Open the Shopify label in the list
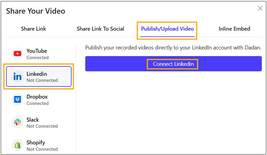Viewport: 267px width, 155px height. click(x=36, y=143)
